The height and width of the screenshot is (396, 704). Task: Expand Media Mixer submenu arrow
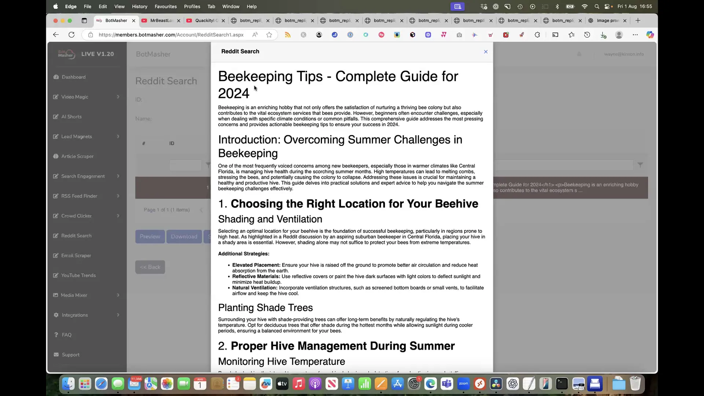(x=118, y=295)
